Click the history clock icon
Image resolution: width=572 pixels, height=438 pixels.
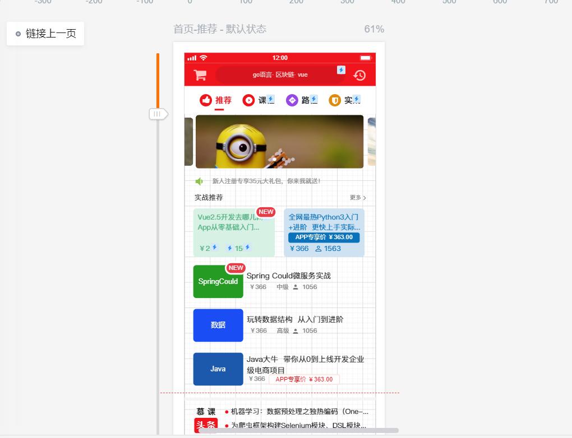click(359, 74)
